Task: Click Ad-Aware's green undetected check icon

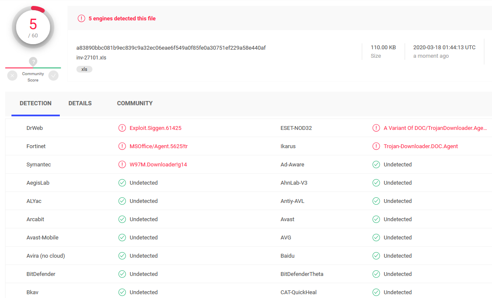Action: 376,165
